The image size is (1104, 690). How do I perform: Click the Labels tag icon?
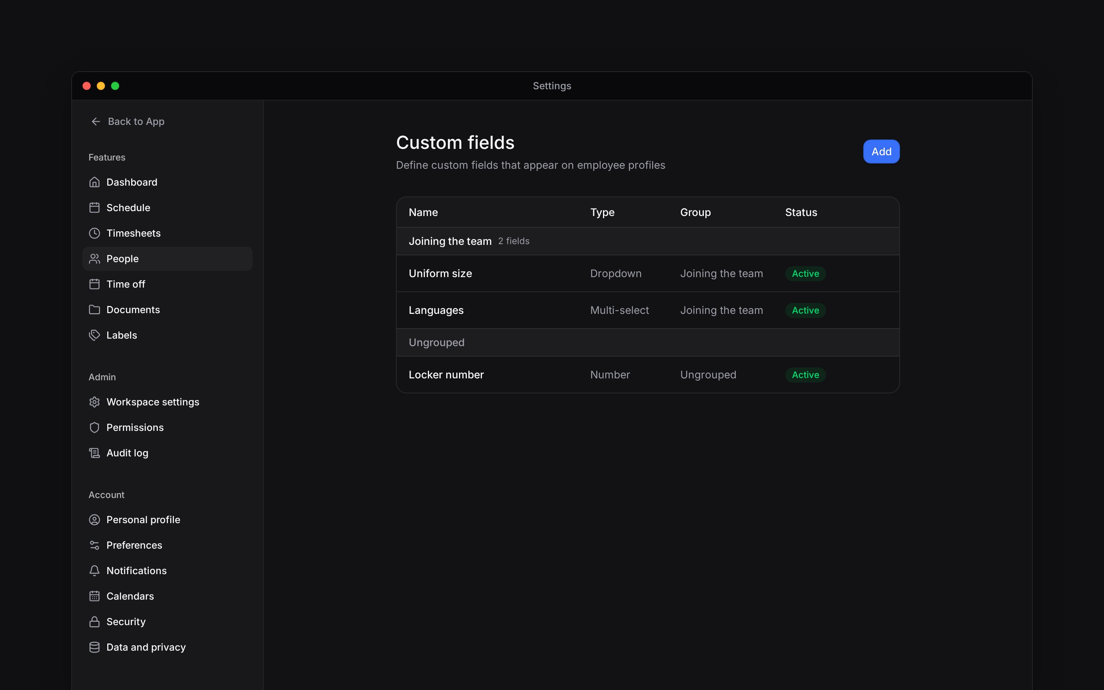[x=94, y=335]
